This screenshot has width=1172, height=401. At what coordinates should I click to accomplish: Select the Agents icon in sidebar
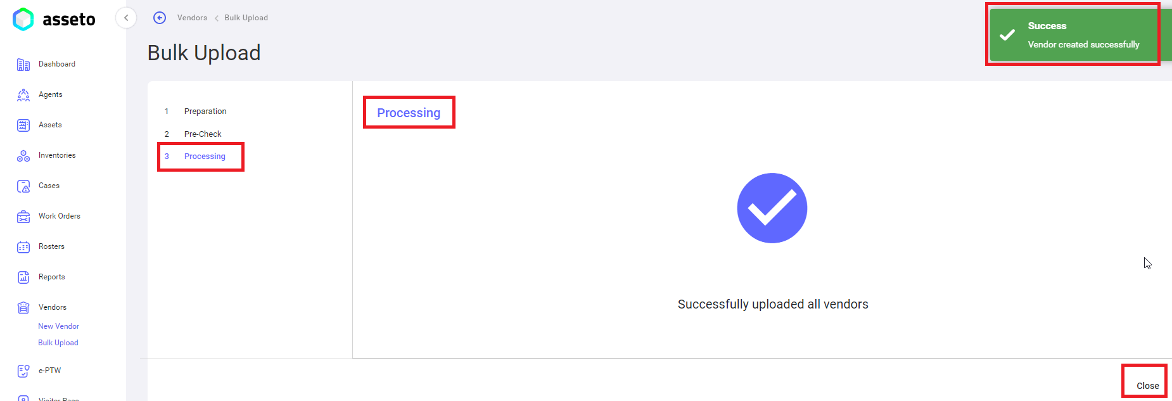pos(23,95)
